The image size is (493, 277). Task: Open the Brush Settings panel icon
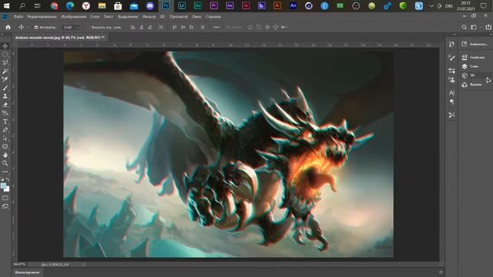[x=452, y=58]
